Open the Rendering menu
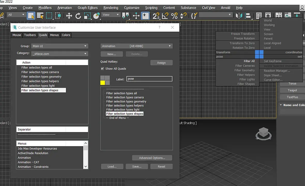Screen dimensions: 305x186 point(111,8)
